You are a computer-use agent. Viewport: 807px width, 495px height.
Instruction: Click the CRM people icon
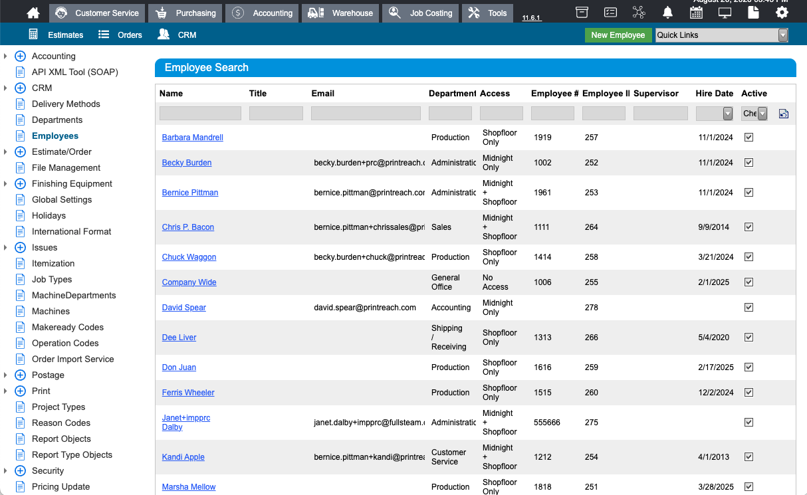(163, 35)
